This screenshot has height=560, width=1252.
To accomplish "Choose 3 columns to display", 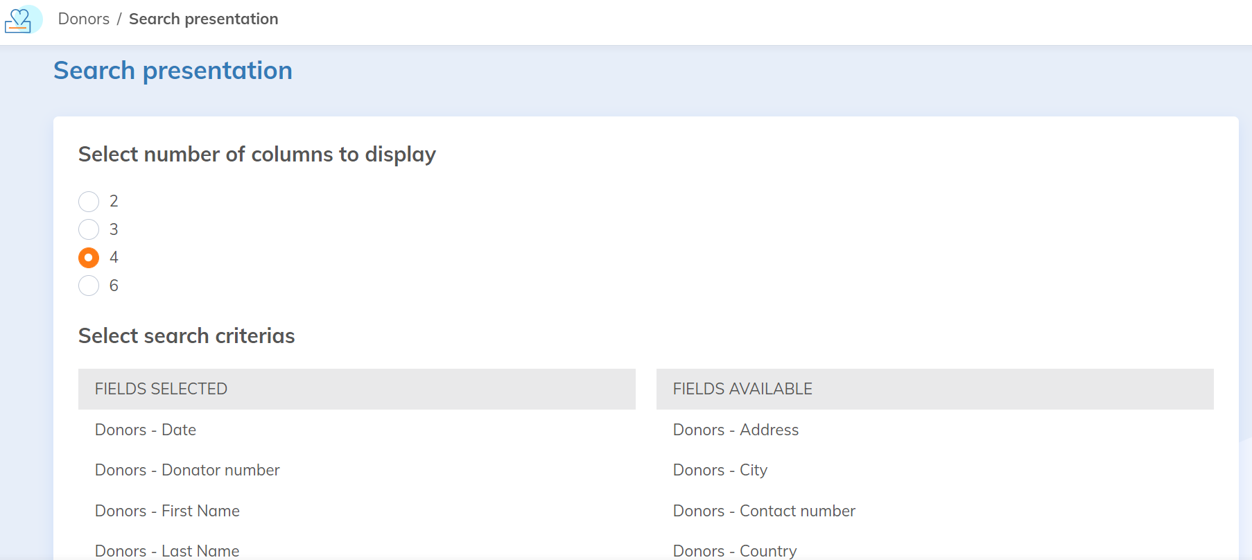I will click(89, 229).
